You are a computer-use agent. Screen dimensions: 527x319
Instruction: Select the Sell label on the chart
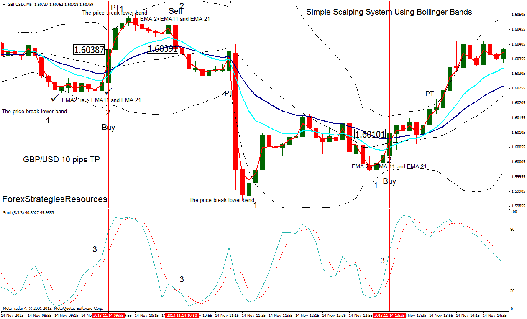tap(175, 11)
